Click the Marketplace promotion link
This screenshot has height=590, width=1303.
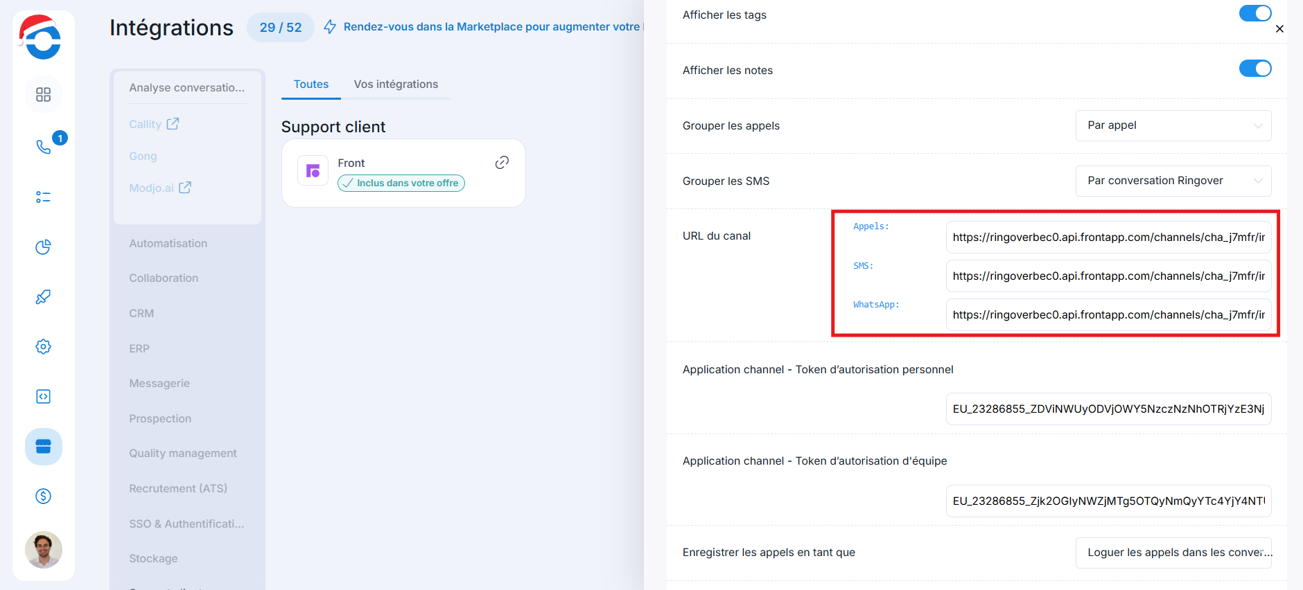point(491,27)
